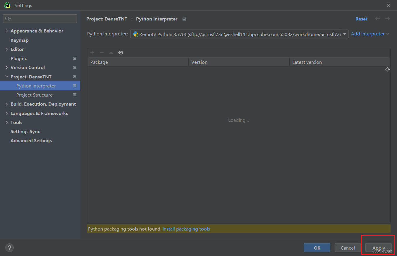Click the search magnifier icon
The height and width of the screenshot is (256, 397).
[8, 19]
